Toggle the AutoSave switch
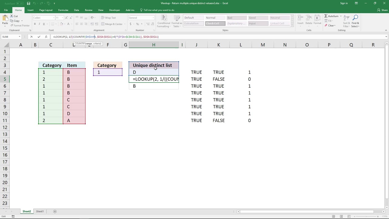Image resolution: width=389 pixels, height=219 pixels. [x=20, y=3]
